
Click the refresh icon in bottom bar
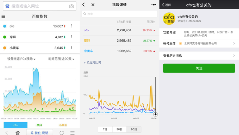(x=62, y=133)
